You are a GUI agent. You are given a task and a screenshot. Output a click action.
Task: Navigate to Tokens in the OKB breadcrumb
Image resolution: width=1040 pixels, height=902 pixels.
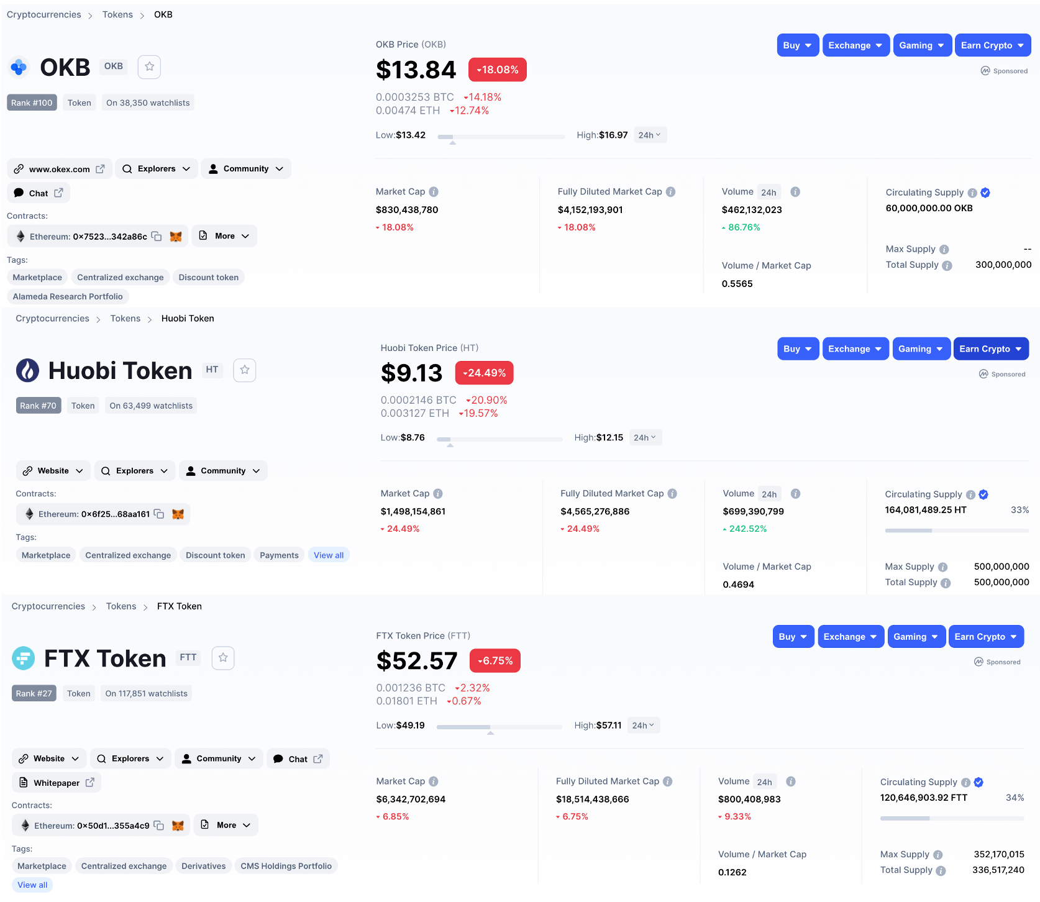click(117, 14)
